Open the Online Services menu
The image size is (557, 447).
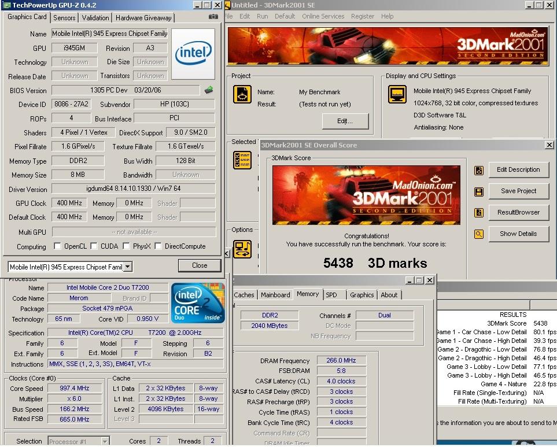point(323,16)
